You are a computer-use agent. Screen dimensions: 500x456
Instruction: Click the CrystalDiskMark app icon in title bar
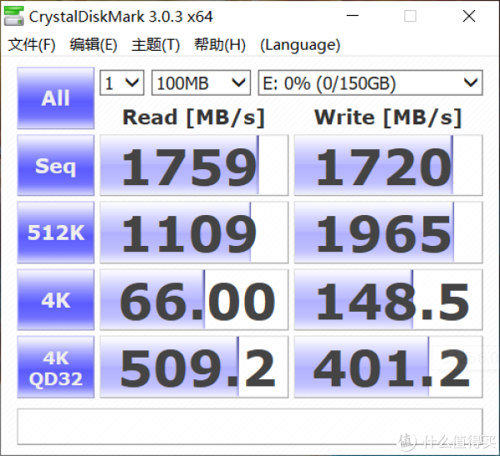(x=14, y=16)
